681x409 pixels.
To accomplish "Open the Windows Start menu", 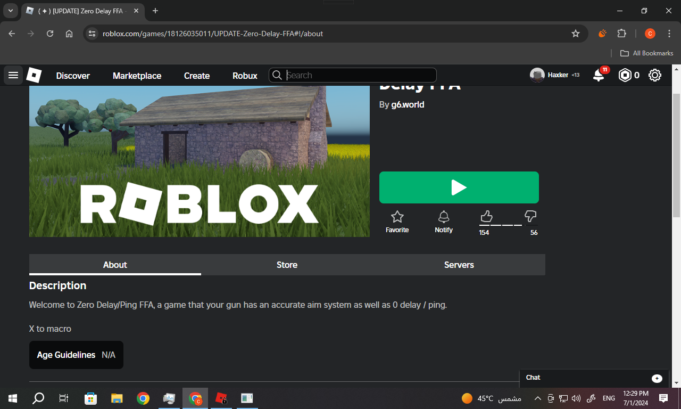I will [13, 398].
